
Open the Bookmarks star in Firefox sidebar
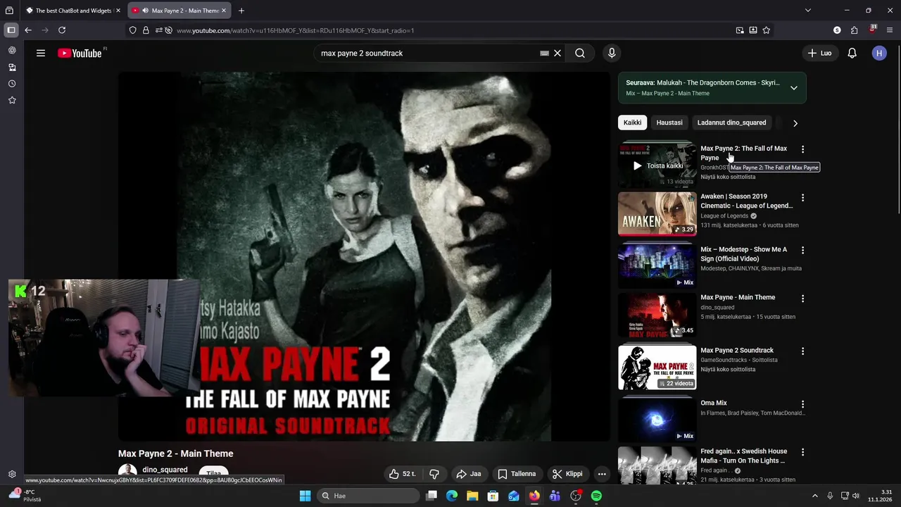tap(12, 100)
